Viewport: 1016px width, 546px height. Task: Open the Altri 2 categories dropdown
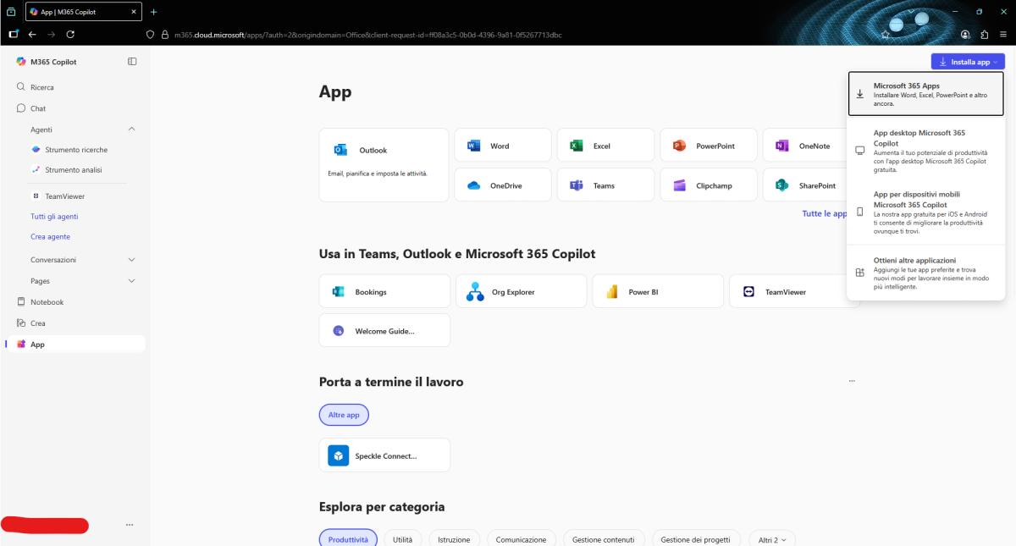coord(772,539)
